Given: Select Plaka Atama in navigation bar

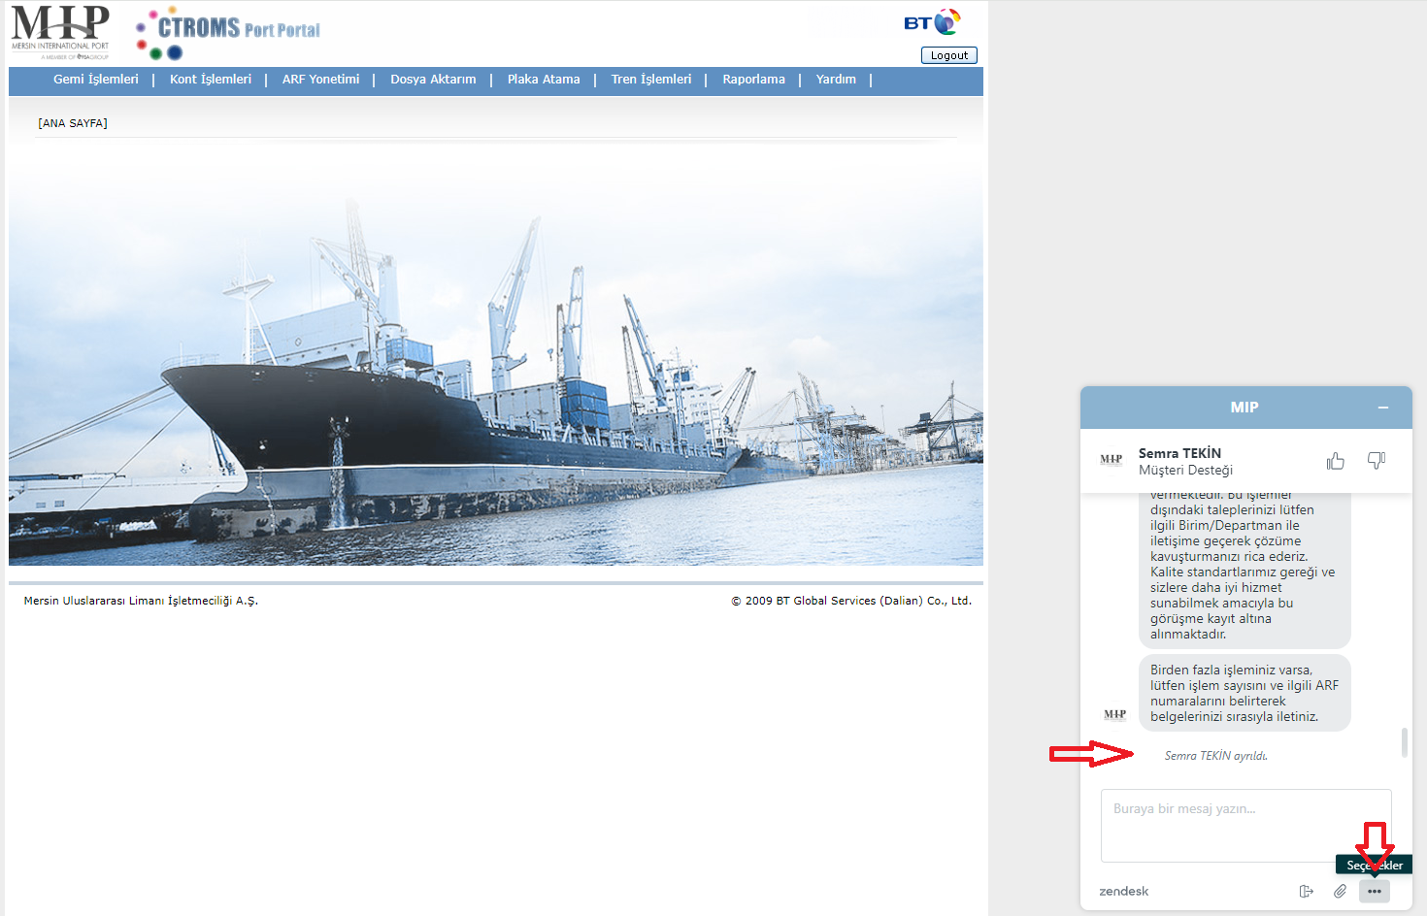Looking at the screenshot, I should [x=544, y=80].
